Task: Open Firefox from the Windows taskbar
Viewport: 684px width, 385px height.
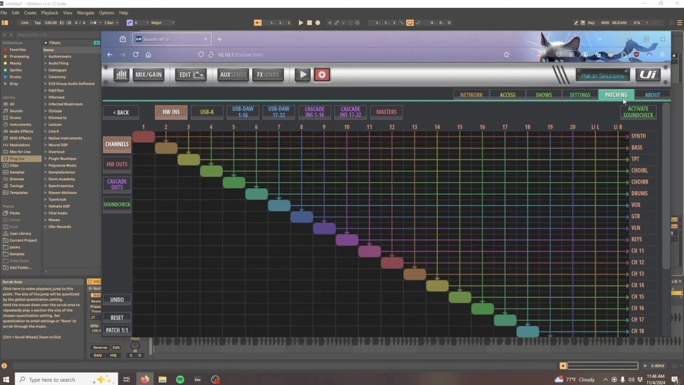Action: click(x=145, y=380)
